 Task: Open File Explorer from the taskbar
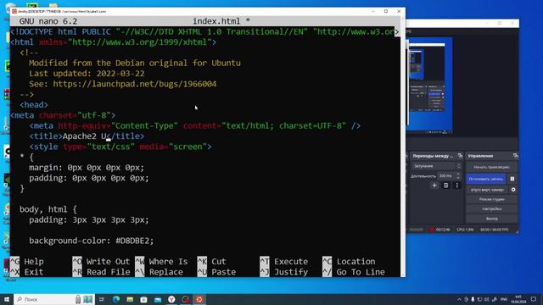click(x=130, y=299)
